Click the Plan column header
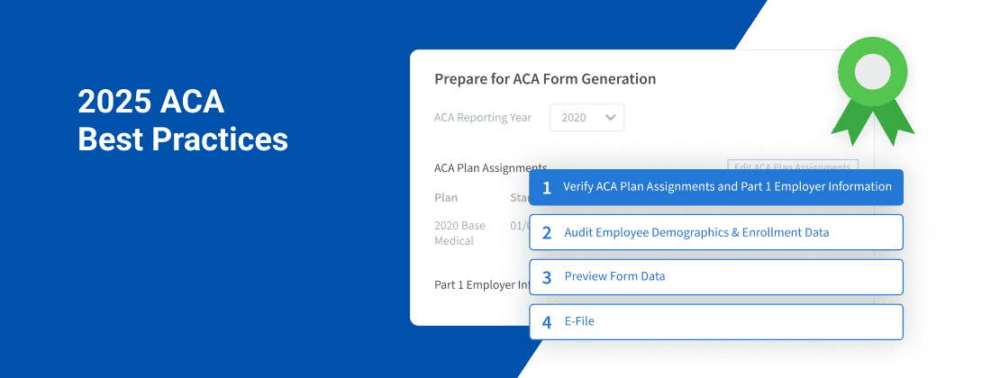Viewport: 991px width, 378px height. click(446, 198)
